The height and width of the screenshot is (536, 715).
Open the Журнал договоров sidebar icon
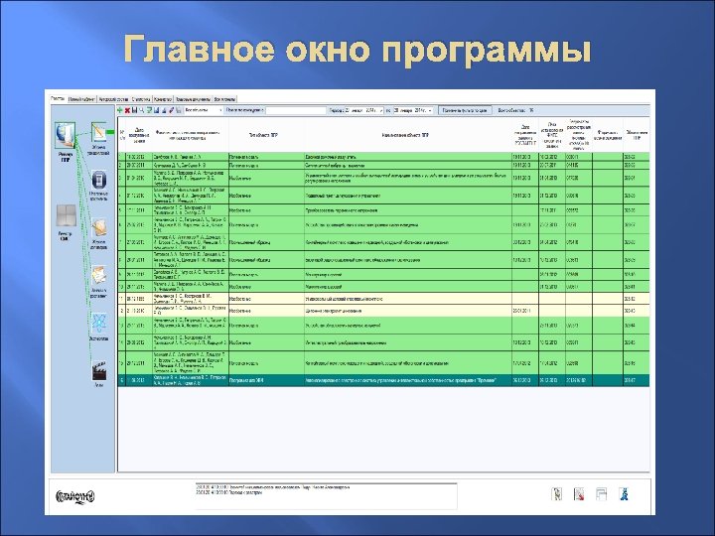point(99,227)
